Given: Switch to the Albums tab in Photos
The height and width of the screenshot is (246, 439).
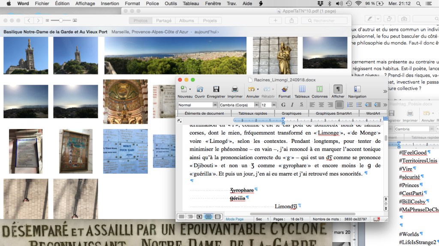Looking at the screenshot, I should tap(186, 21).
